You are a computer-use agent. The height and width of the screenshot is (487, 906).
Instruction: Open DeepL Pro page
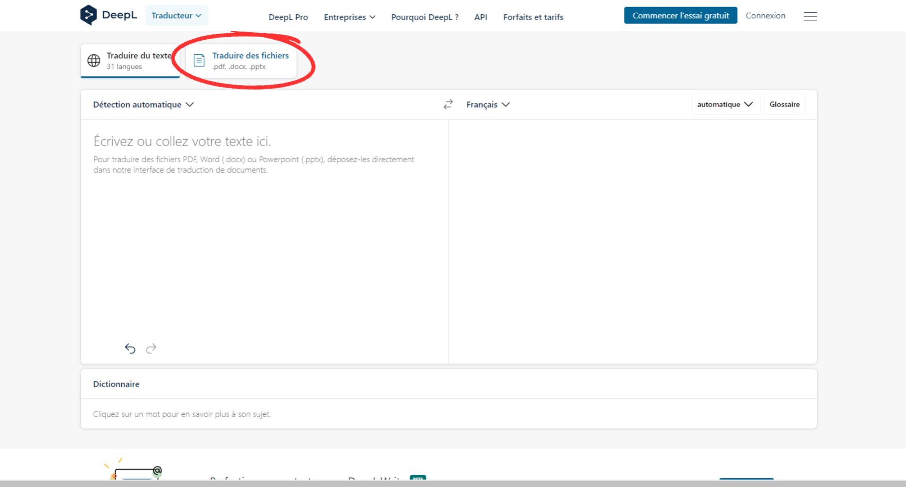[x=288, y=17]
